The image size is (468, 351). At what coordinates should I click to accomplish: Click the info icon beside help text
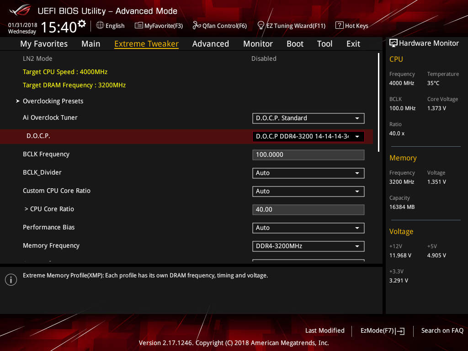coord(11,280)
